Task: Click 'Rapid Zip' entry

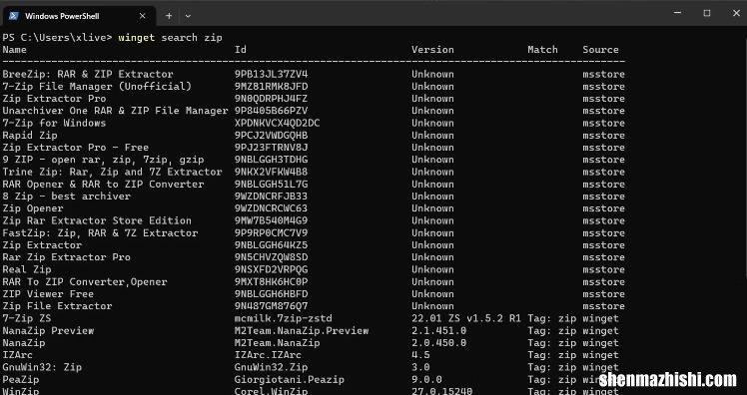Action: tap(30, 135)
